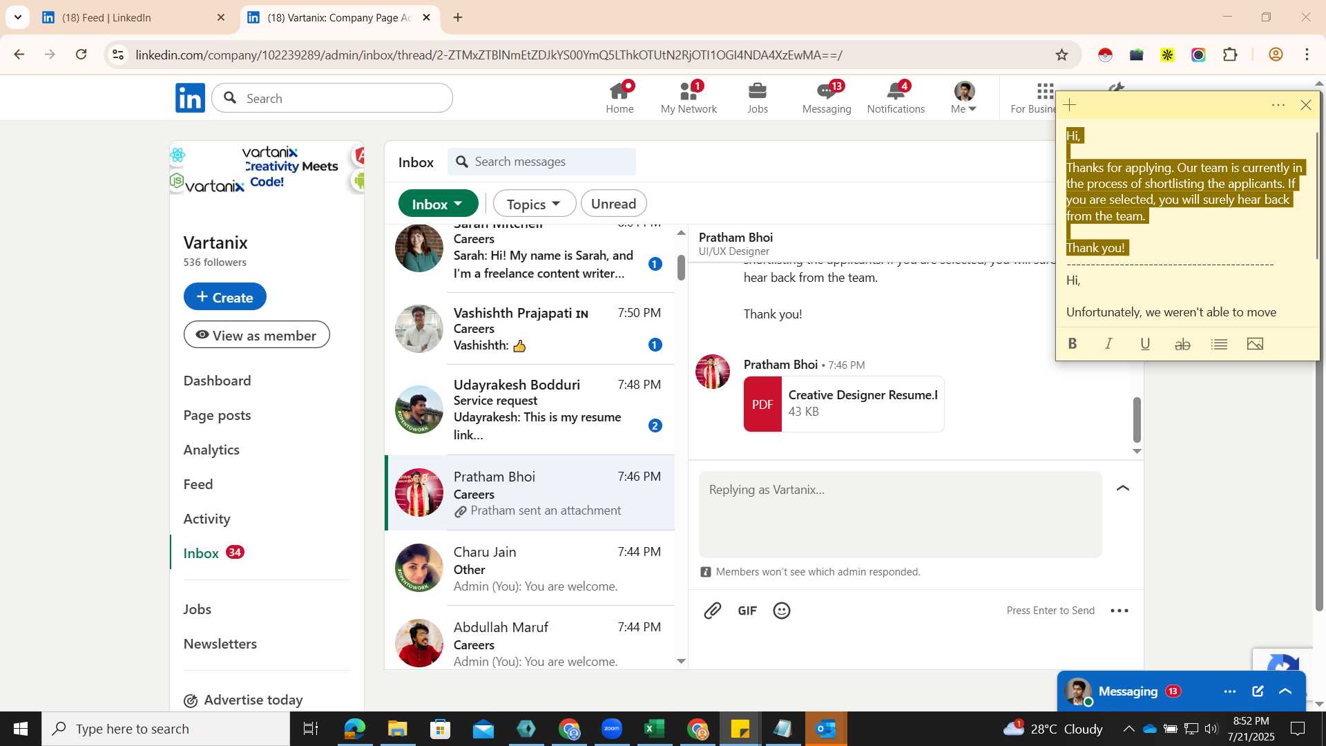This screenshot has height=746, width=1326.
Task: Open Chrome tab search dropdown
Action: pyautogui.click(x=17, y=17)
